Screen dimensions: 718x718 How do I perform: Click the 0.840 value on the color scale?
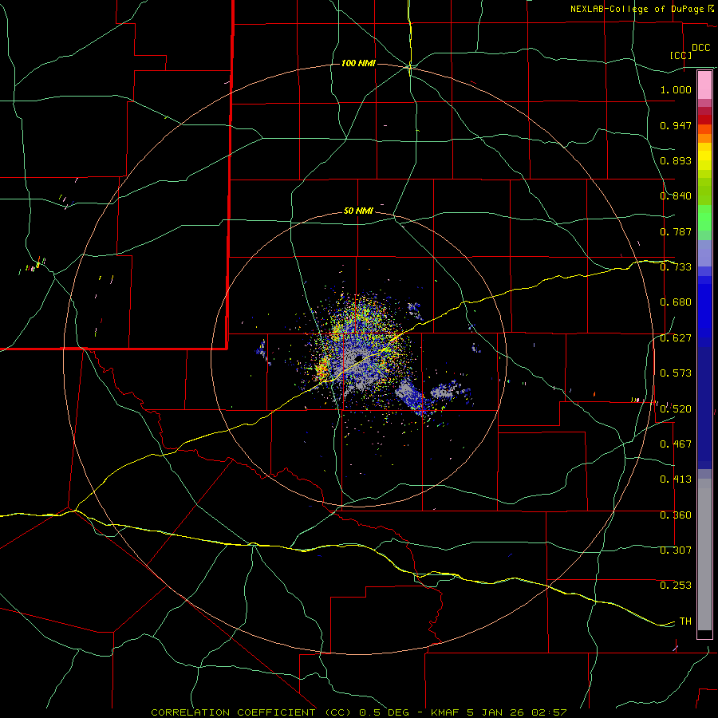(676, 196)
